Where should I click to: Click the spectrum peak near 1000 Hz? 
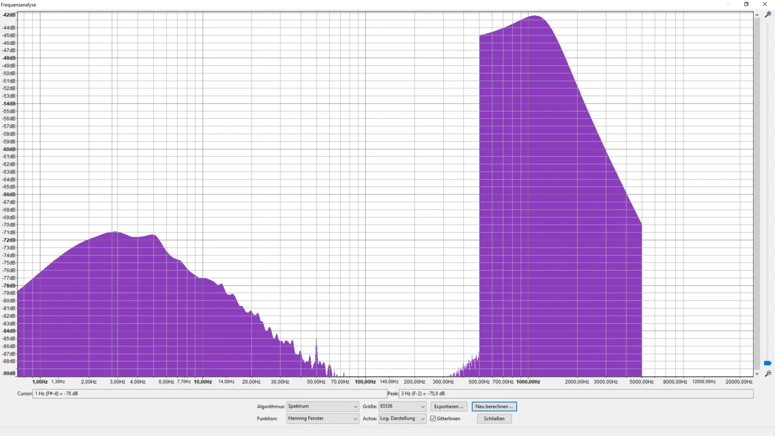(x=535, y=16)
